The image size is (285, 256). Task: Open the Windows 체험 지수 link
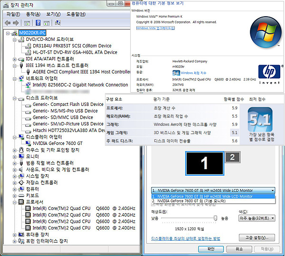coord(193,73)
